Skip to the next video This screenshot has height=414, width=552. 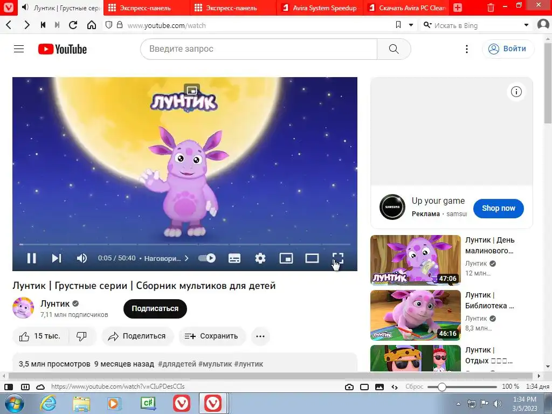57,258
